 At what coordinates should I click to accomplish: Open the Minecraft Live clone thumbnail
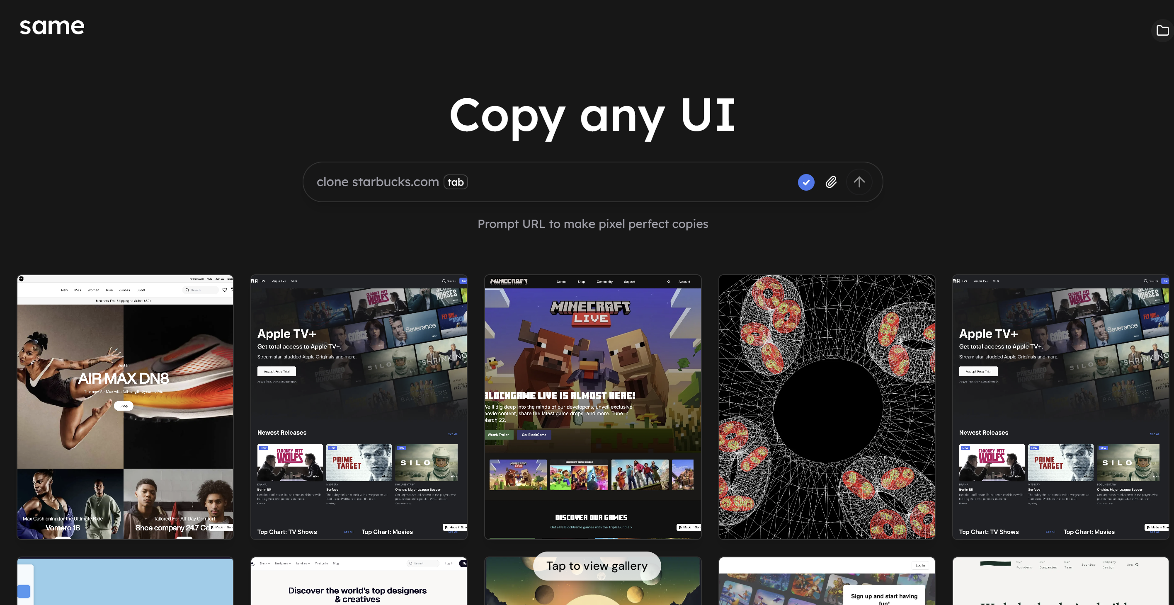click(592, 407)
